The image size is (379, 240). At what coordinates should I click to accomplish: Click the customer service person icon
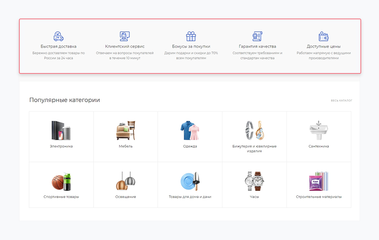click(125, 36)
